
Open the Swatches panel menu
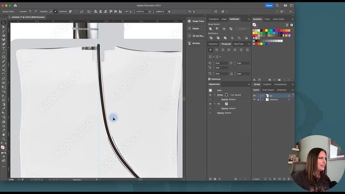click(292, 19)
